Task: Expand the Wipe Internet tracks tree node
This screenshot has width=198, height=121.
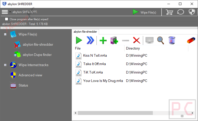Action: (5, 65)
